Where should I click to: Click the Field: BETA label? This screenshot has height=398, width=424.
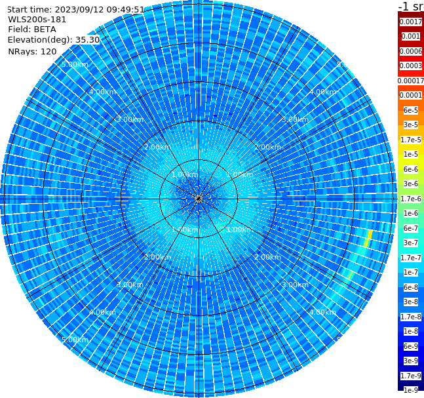pos(32,30)
